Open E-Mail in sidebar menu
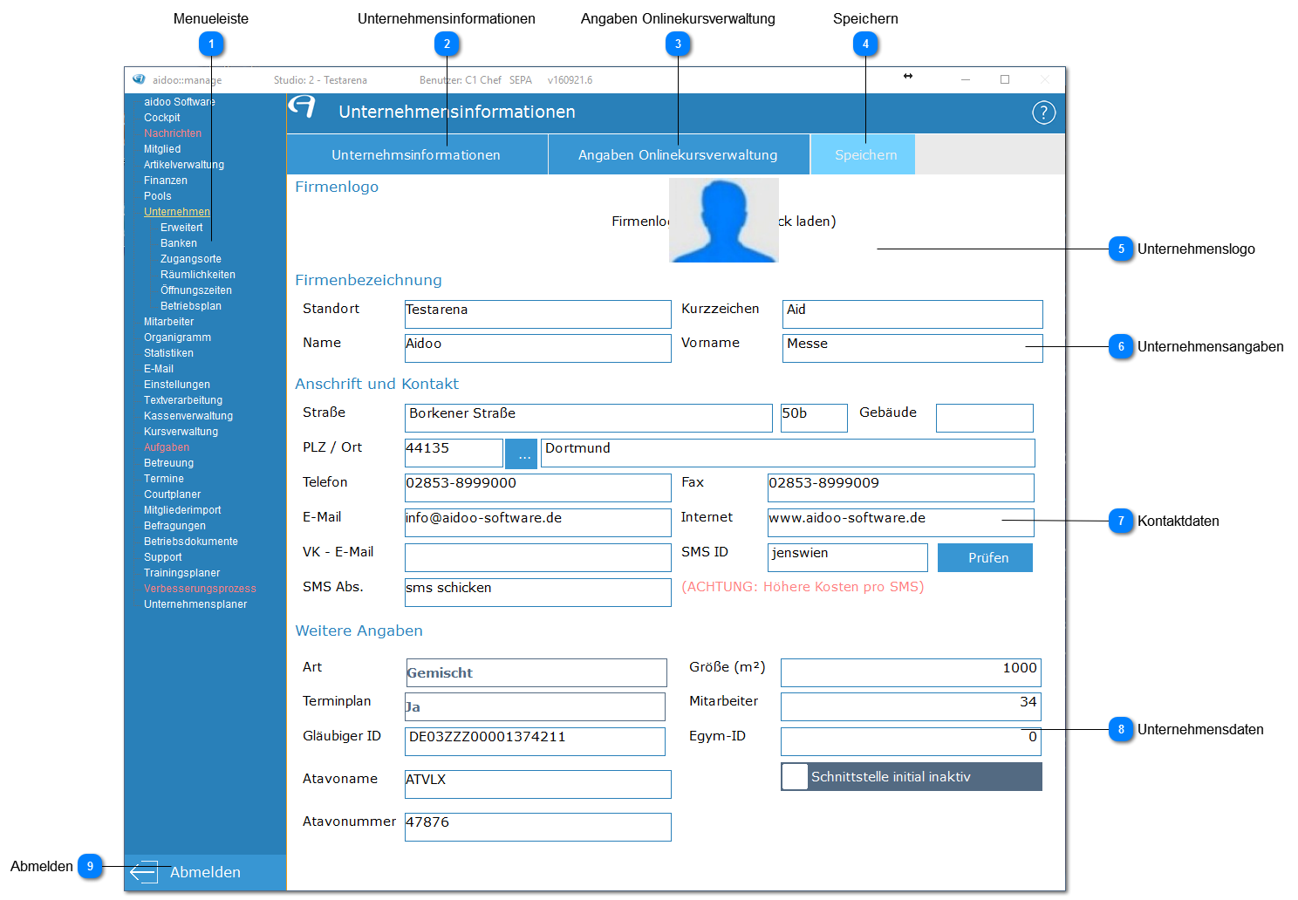Image resolution: width=1298 pixels, height=900 pixels. (159, 369)
